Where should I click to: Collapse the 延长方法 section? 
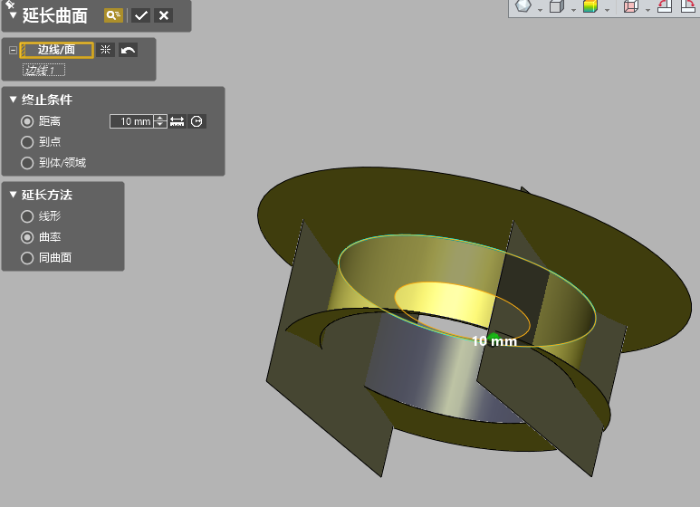(13, 195)
